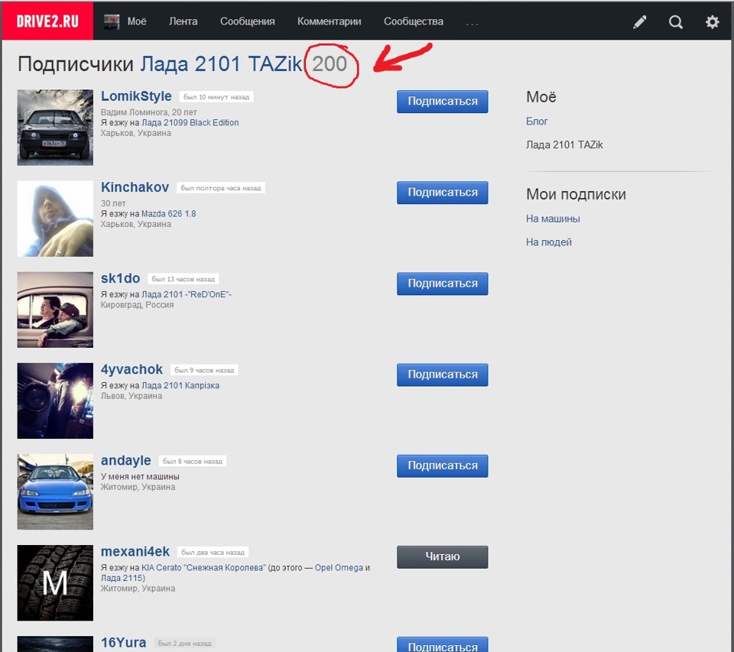
Task: Click the 'Вадим Ломинога, 20 лет' text
Action: click(149, 112)
